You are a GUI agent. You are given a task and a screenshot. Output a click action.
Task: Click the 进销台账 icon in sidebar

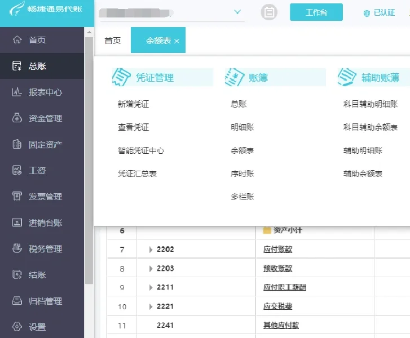17,223
